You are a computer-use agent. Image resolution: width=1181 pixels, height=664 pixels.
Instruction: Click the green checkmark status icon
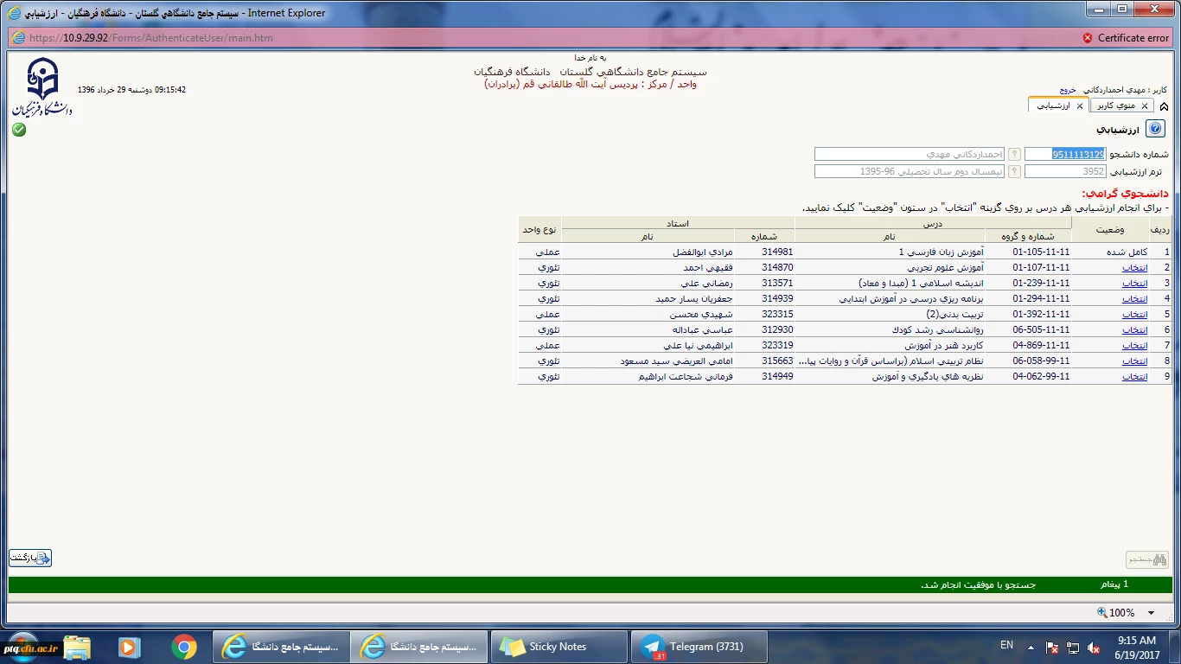coord(19,130)
